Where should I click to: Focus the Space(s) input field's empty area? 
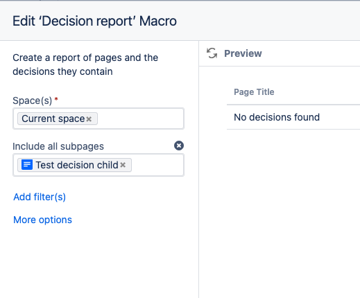click(x=140, y=119)
